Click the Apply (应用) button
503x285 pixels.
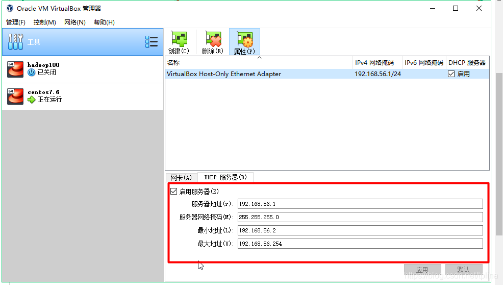(x=422, y=270)
